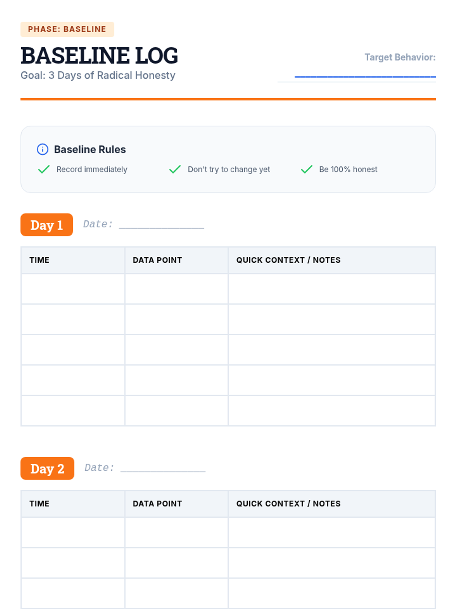Click the Day 2 TIME column header
This screenshot has height=609, width=456.
pos(40,504)
